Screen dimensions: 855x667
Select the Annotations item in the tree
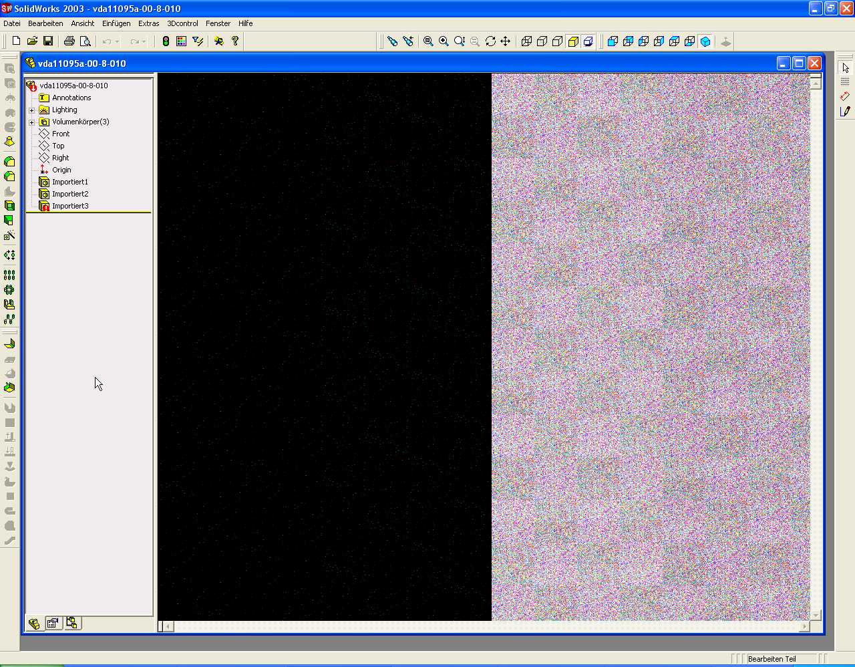(x=71, y=98)
